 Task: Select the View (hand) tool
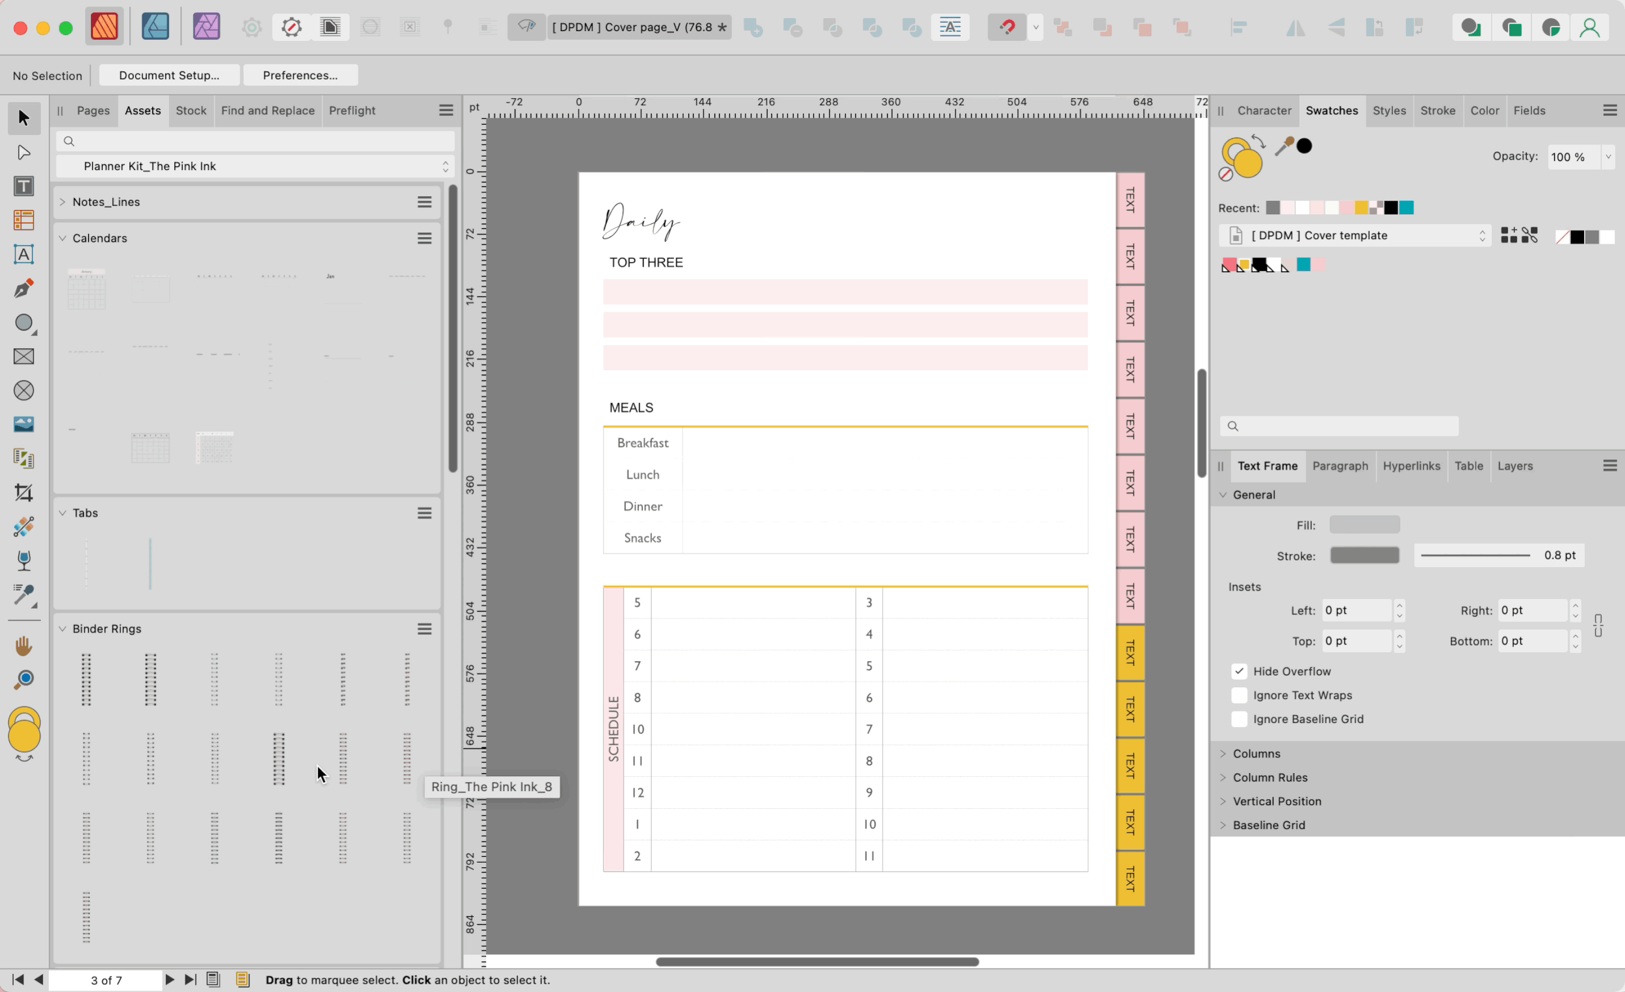24,646
